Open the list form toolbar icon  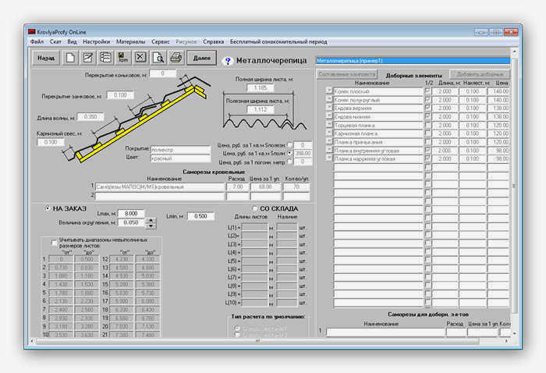pyautogui.click(x=105, y=58)
